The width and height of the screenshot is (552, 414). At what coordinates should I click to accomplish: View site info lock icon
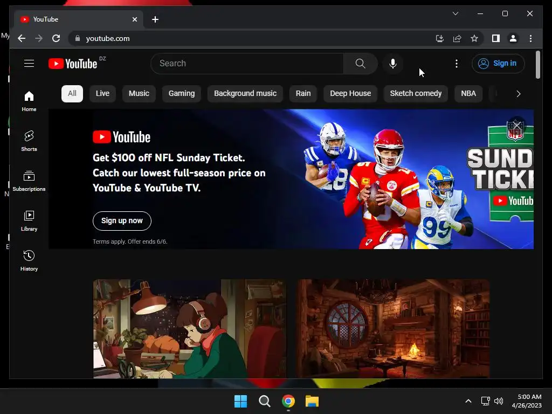tap(78, 38)
